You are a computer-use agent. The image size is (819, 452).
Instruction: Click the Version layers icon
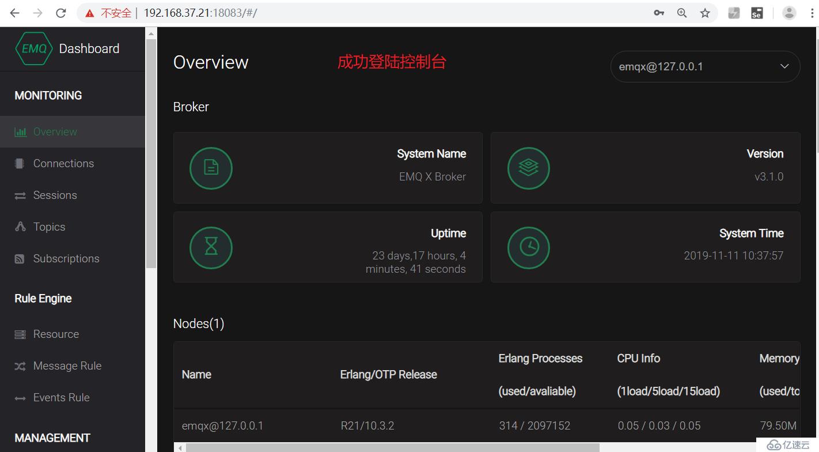point(529,168)
